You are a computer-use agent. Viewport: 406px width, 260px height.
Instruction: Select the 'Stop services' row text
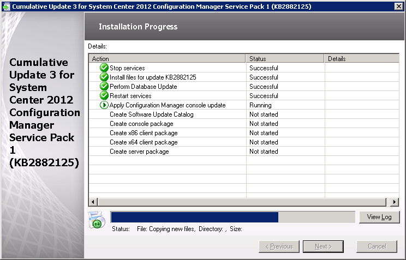(127, 68)
